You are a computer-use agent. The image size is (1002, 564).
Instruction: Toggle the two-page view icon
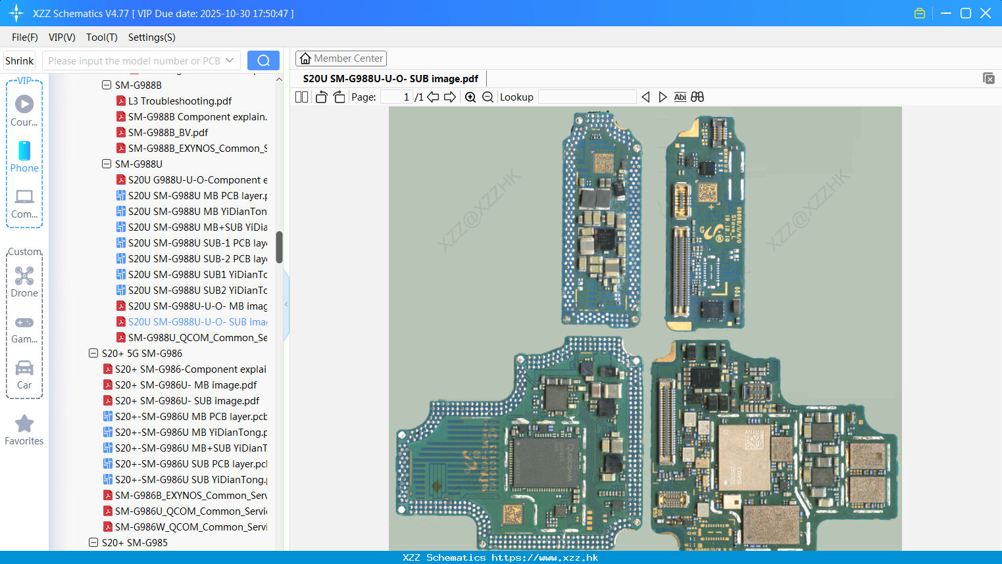(301, 97)
